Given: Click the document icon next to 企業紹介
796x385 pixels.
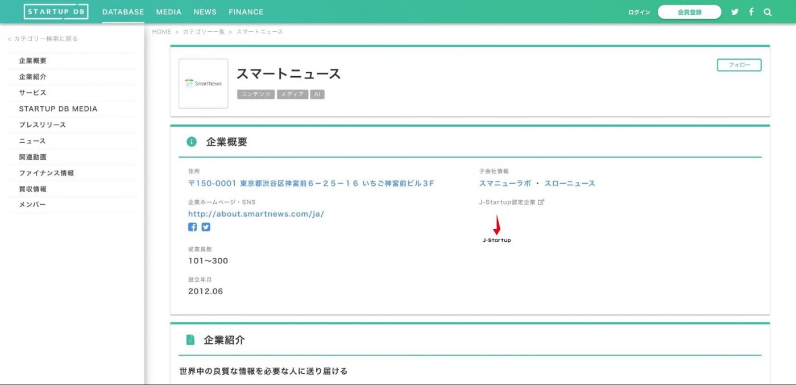Looking at the screenshot, I should click(x=189, y=340).
